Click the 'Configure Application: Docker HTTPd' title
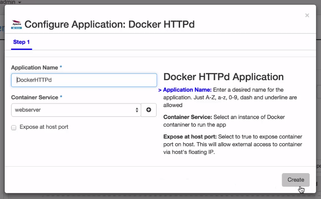This screenshot has width=321, height=199. click(x=109, y=24)
